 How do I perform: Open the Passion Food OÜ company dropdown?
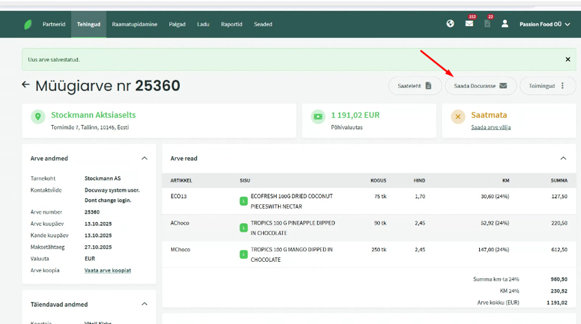545,25
